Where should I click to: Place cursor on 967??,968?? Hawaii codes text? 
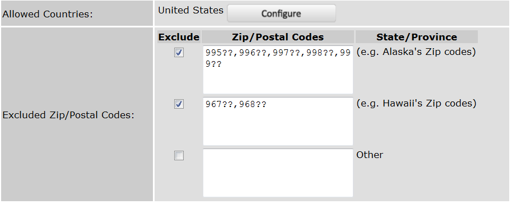point(236,104)
